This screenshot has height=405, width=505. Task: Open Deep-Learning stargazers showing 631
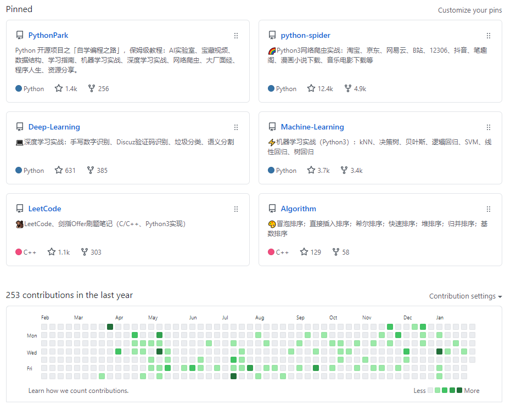point(65,170)
